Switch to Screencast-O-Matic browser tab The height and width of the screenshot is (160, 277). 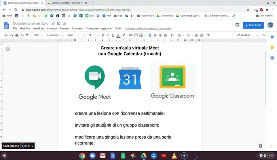[67, 3]
